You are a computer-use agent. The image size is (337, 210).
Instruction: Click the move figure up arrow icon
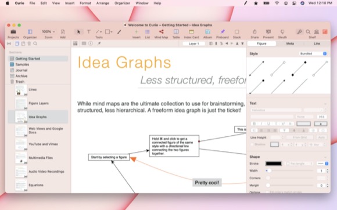click(237, 44)
